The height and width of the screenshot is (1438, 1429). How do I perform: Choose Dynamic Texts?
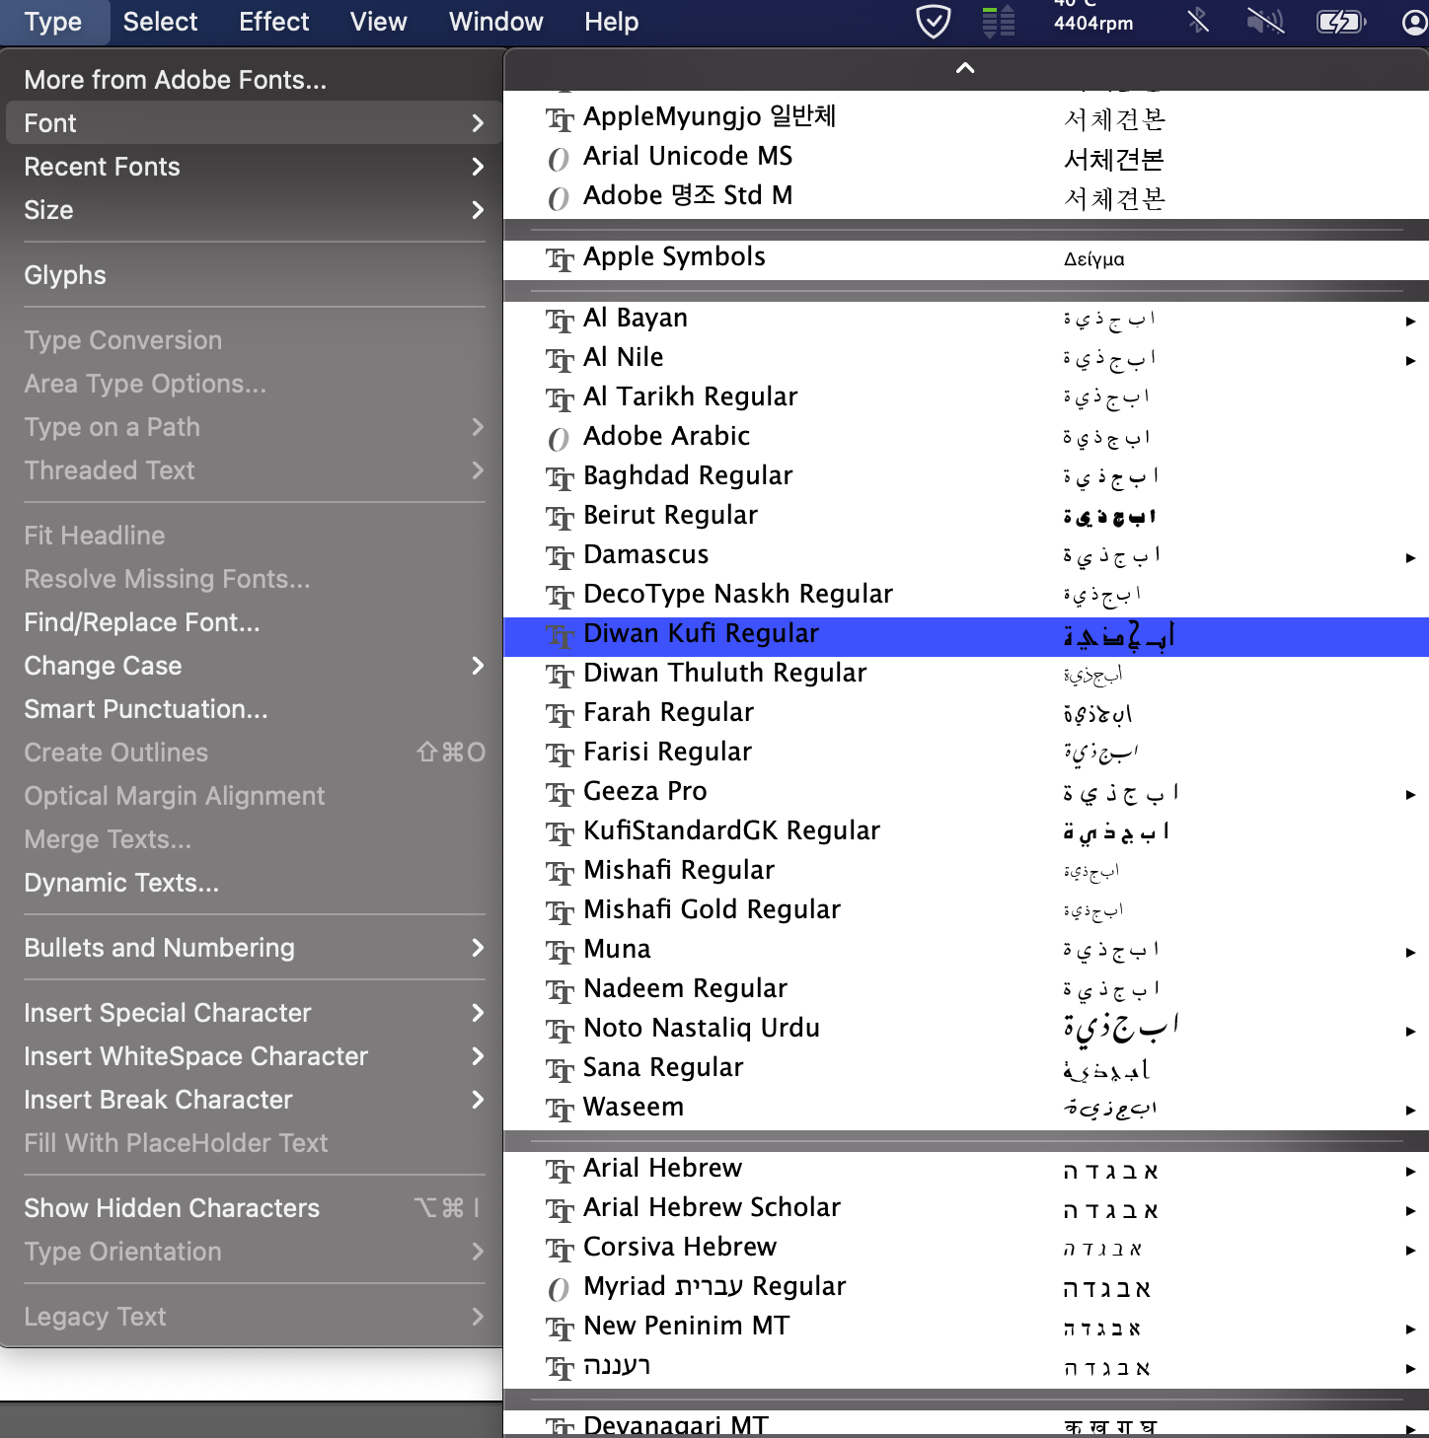point(253,883)
